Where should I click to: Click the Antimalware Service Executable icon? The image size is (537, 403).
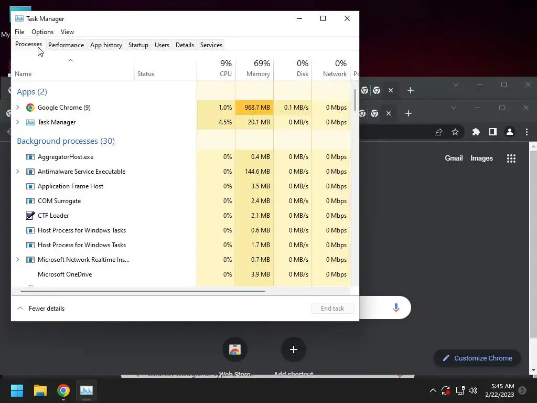[30, 172]
